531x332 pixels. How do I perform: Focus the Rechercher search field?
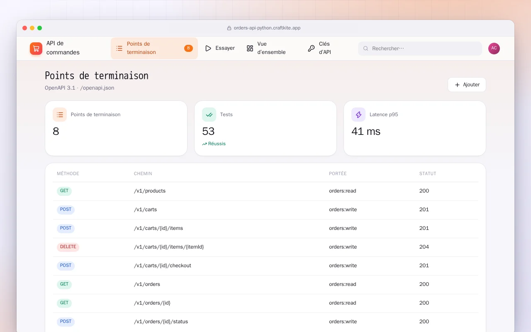[x=420, y=49]
